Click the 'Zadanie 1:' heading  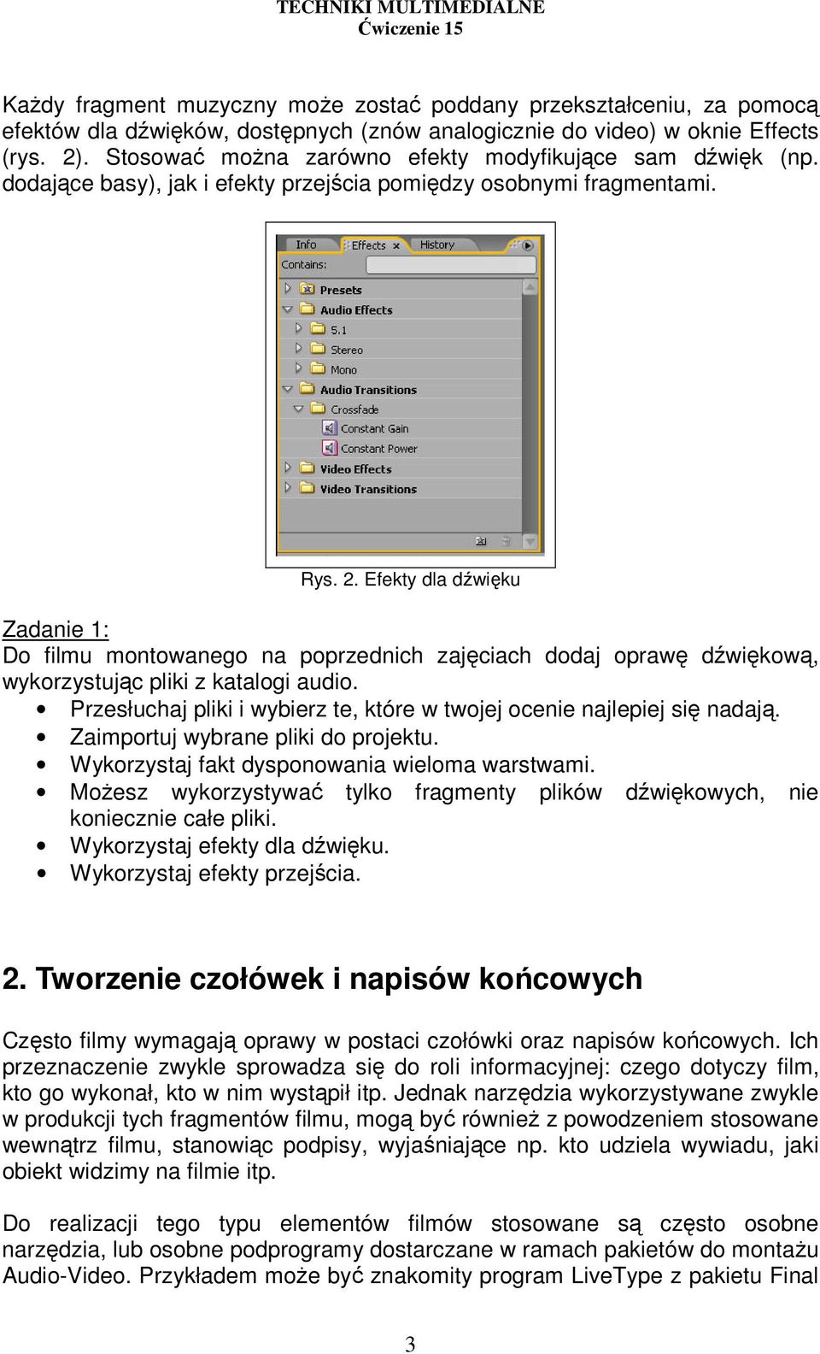(x=56, y=630)
